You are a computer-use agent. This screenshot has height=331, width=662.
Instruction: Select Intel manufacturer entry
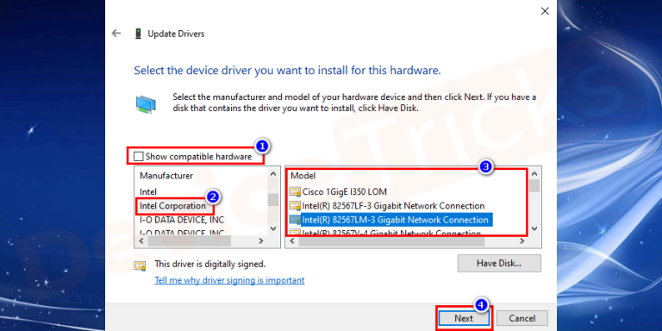click(148, 191)
